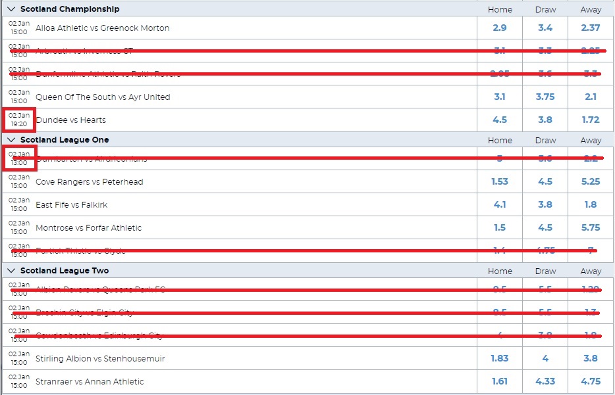The width and height of the screenshot is (615, 395).
Task: Open East Fife vs Falkirk match
Action: 71,205
